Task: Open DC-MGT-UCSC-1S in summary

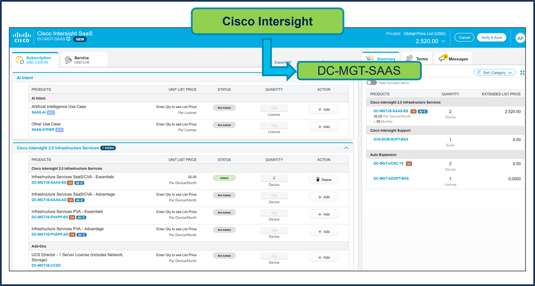Action: pyautogui.click(x=389, y=164)
